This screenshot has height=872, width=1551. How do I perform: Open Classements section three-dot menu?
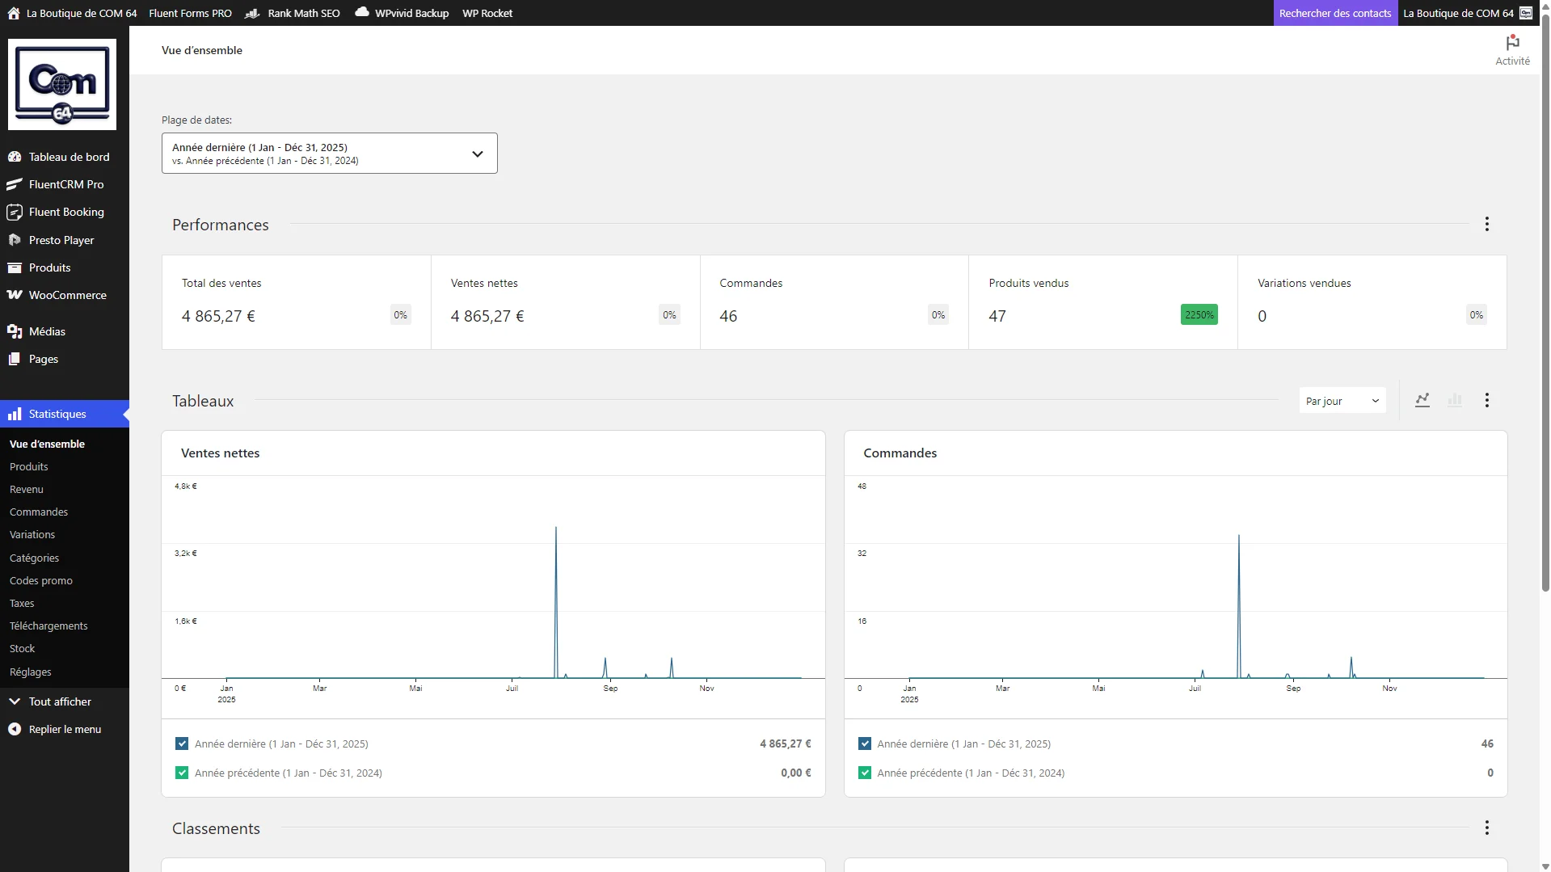1486,828
